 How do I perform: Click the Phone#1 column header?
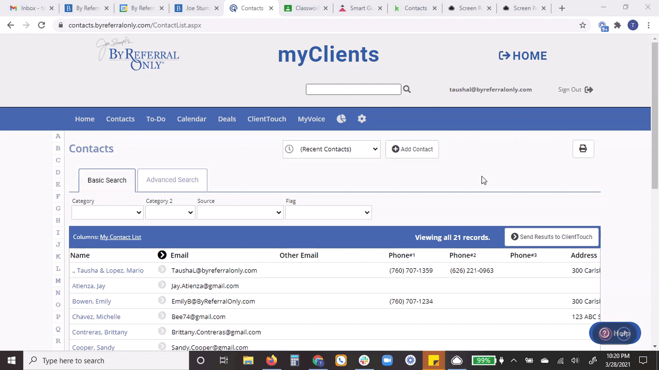[x=402, y=255]
